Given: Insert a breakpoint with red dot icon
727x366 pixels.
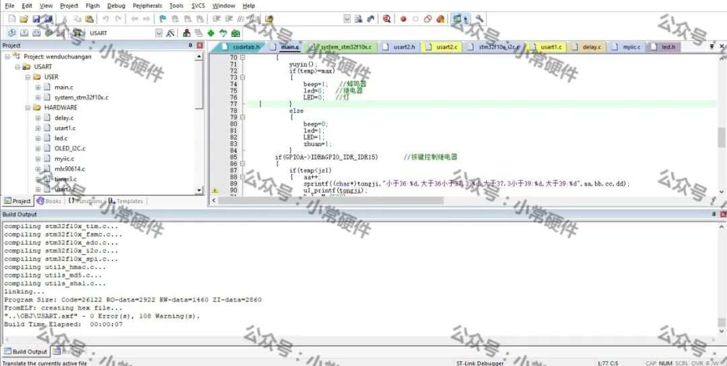Looking at the screenshot, I should pyautogui.click(x=403, y=19).
